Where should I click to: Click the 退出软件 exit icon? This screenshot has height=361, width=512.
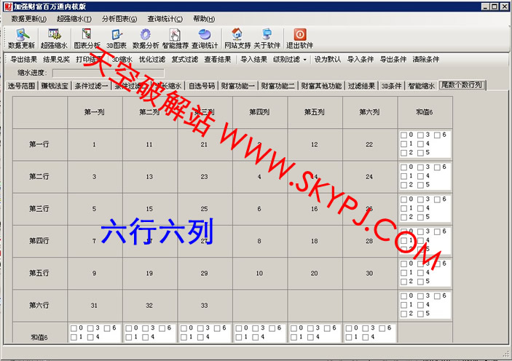(x=299, y=39)
